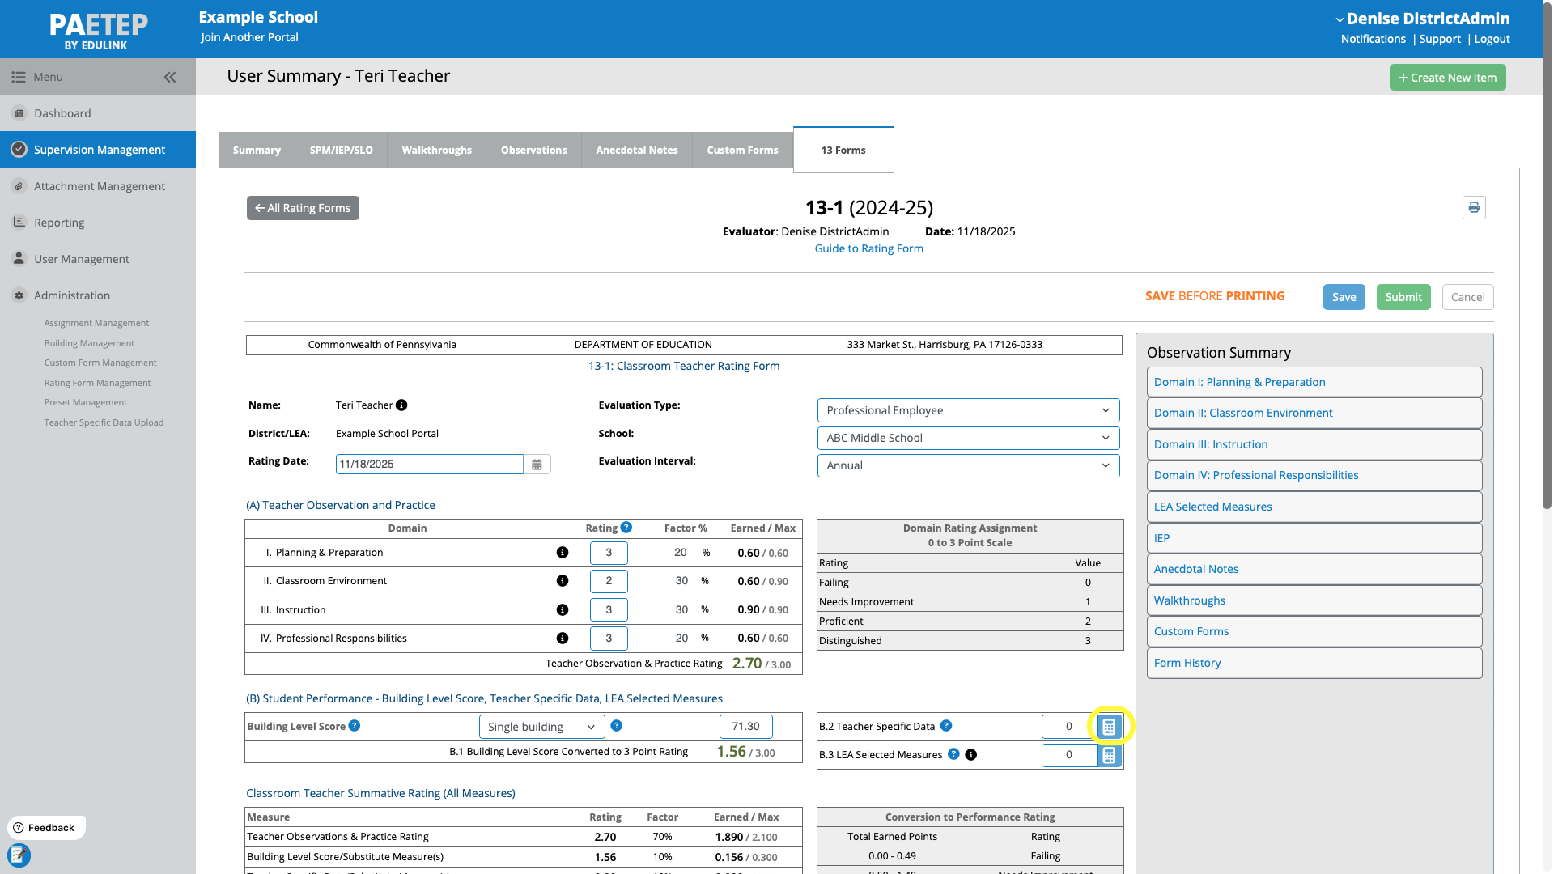The height and width of the screenshot is (874, 1554).
Task: Click the print icon for the form
Action: (x=1474, y=208)
